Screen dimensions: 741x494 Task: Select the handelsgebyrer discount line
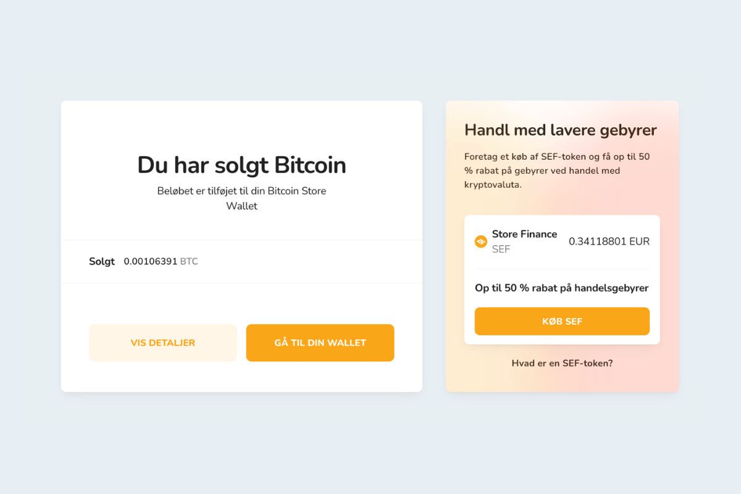(562, 288)
